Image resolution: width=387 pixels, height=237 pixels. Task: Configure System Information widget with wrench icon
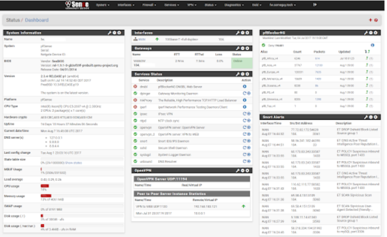coord(110,33)
